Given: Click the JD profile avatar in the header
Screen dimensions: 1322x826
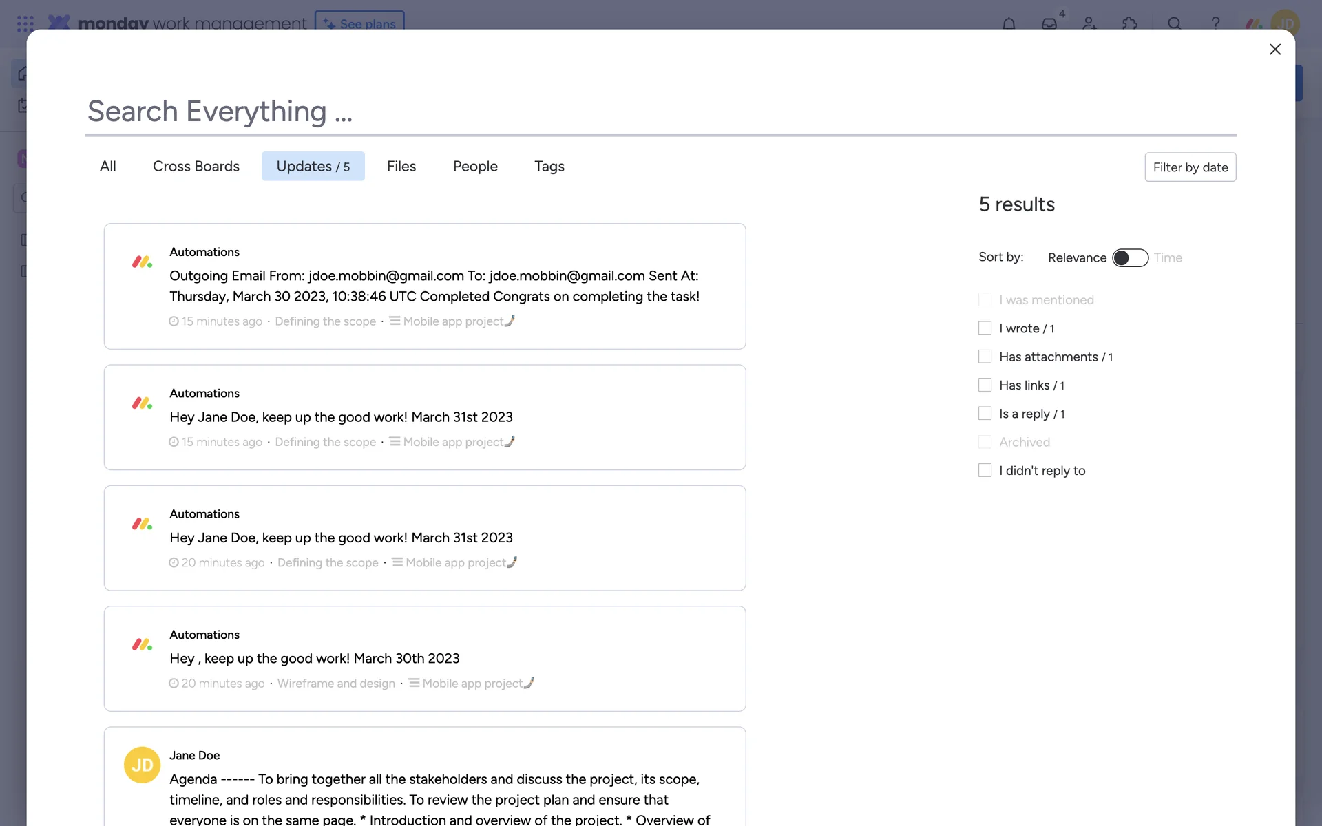Looking at the screenshot, I should point(1285,23).
